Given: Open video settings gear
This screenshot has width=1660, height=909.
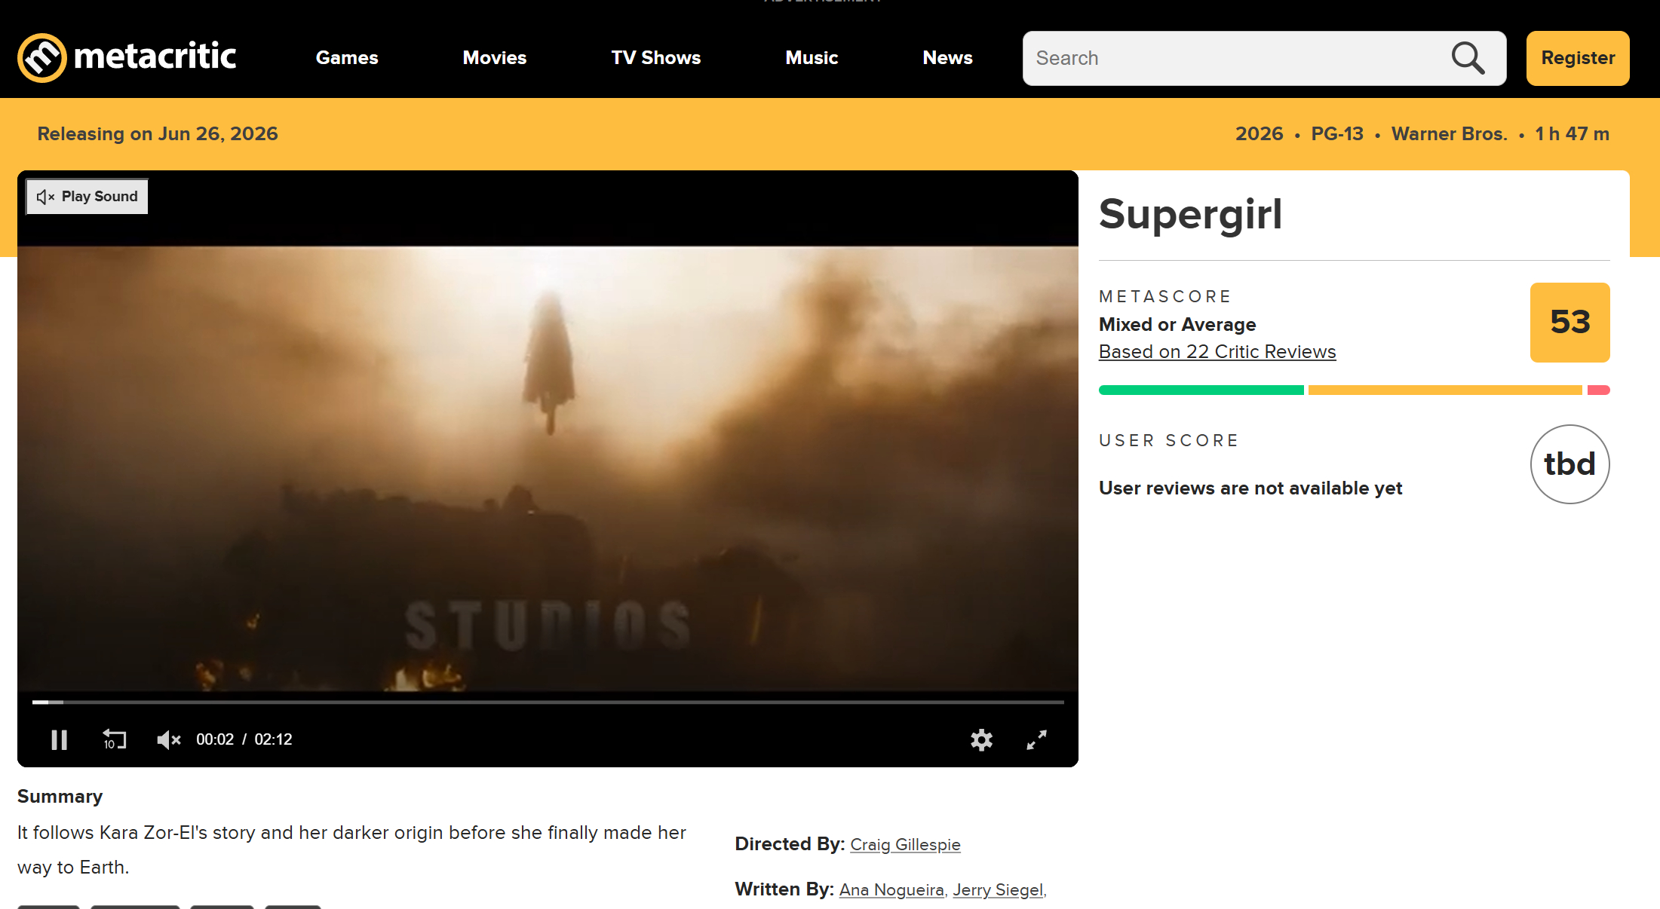Looking at the screenshot, I should coord(981,740).
